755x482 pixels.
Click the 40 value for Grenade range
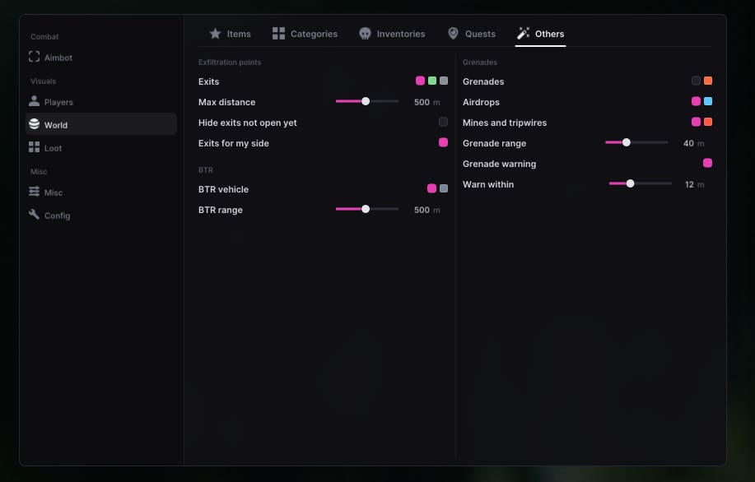point(688,143)
